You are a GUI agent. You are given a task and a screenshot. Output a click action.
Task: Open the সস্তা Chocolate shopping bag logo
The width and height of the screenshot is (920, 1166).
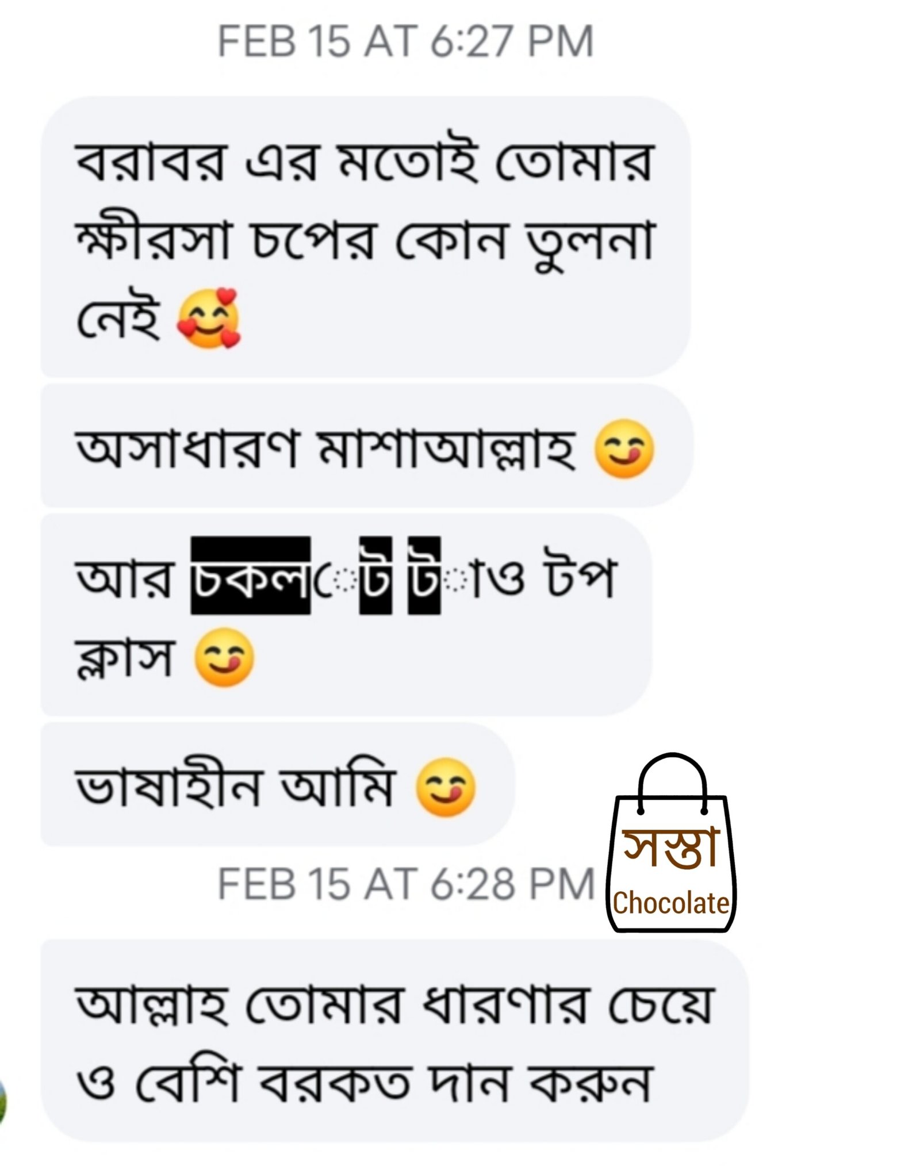click(671, 843)
